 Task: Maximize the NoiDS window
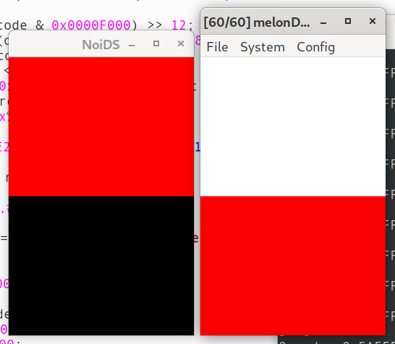click(x=156, y=43)
